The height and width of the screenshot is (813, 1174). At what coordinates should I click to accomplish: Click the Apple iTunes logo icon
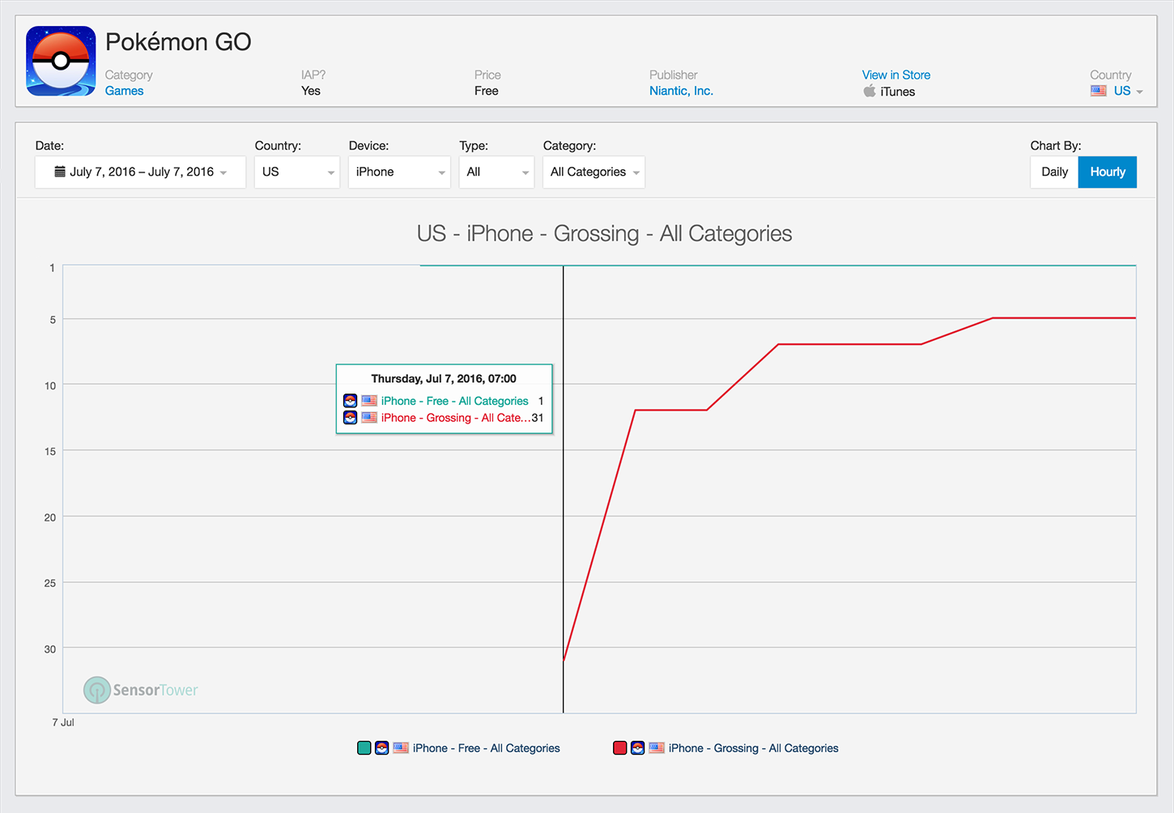coord(870,91)
